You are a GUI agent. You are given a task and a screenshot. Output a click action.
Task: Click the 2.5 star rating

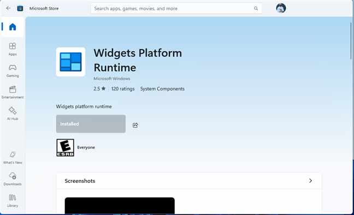click(x=99, y=88)
